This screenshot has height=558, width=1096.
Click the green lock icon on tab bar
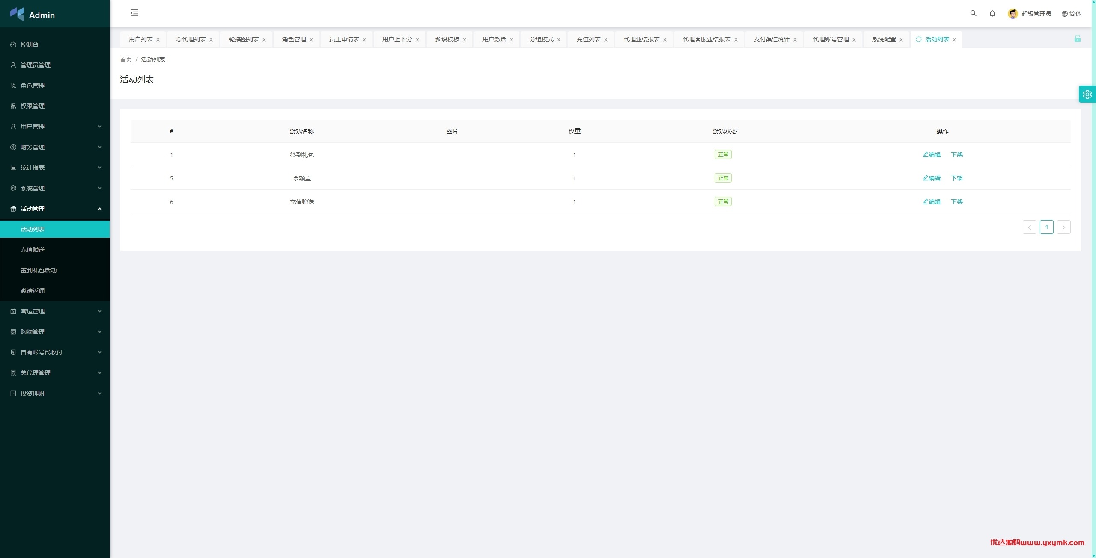1078,39
